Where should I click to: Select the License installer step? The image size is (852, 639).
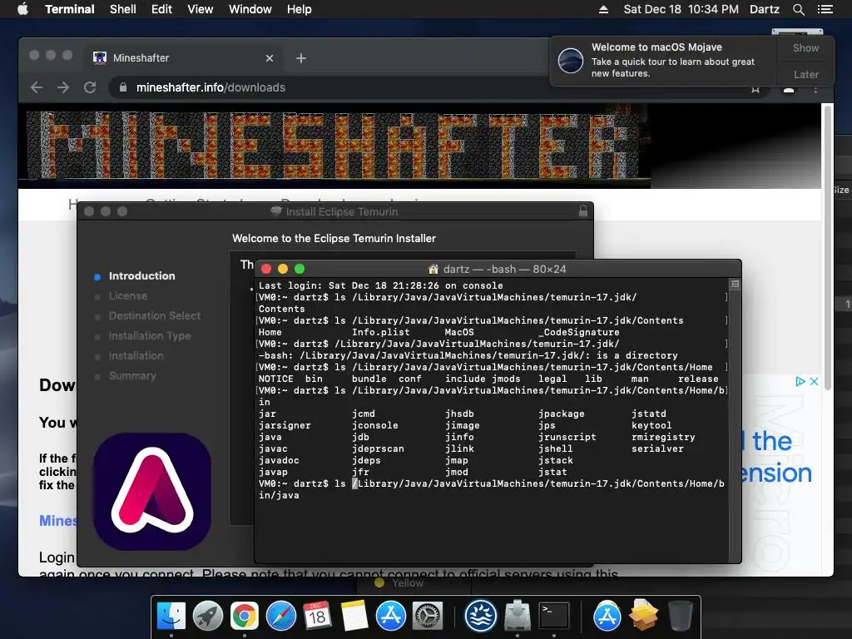tap(127, 296)
